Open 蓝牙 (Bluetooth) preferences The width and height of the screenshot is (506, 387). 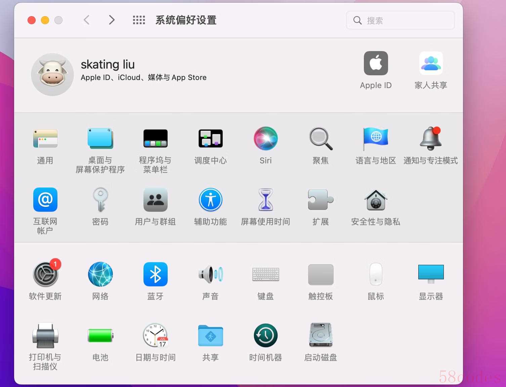tap(155, 274)
